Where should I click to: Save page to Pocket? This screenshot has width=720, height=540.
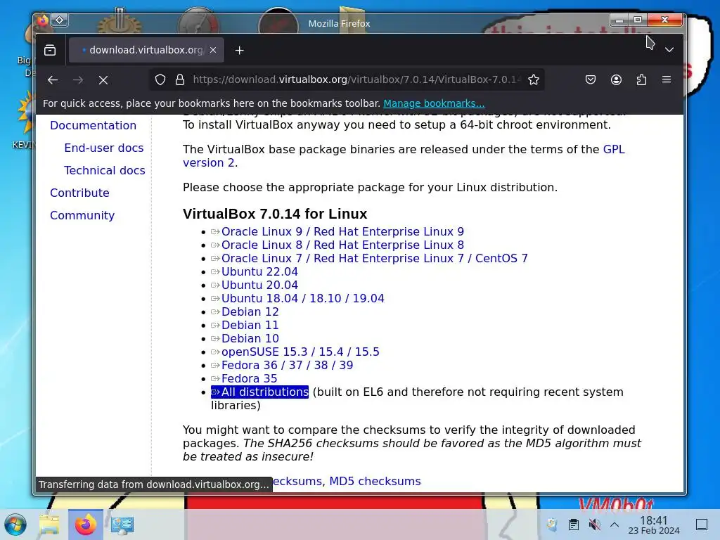(x=591, y=79)
